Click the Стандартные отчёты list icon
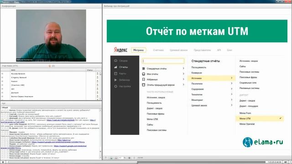 144,68
